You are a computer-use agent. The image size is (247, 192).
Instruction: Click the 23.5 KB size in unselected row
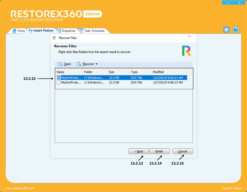coord(114,83)
